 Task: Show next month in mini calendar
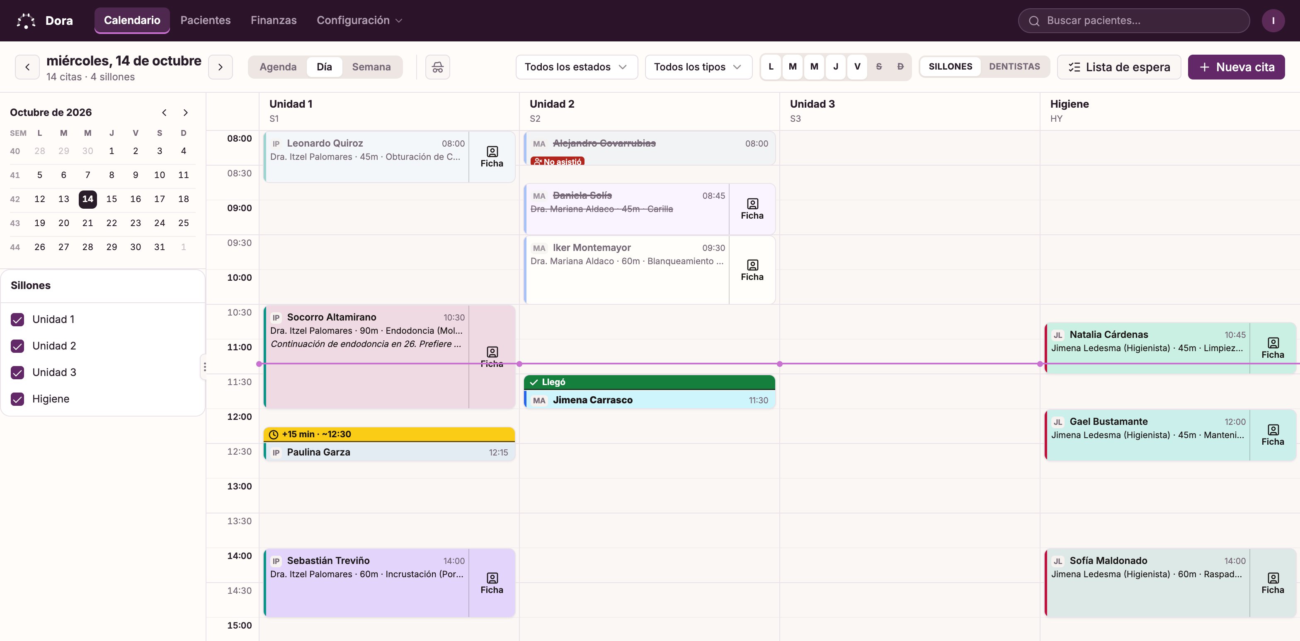click(x=185, y=112)
